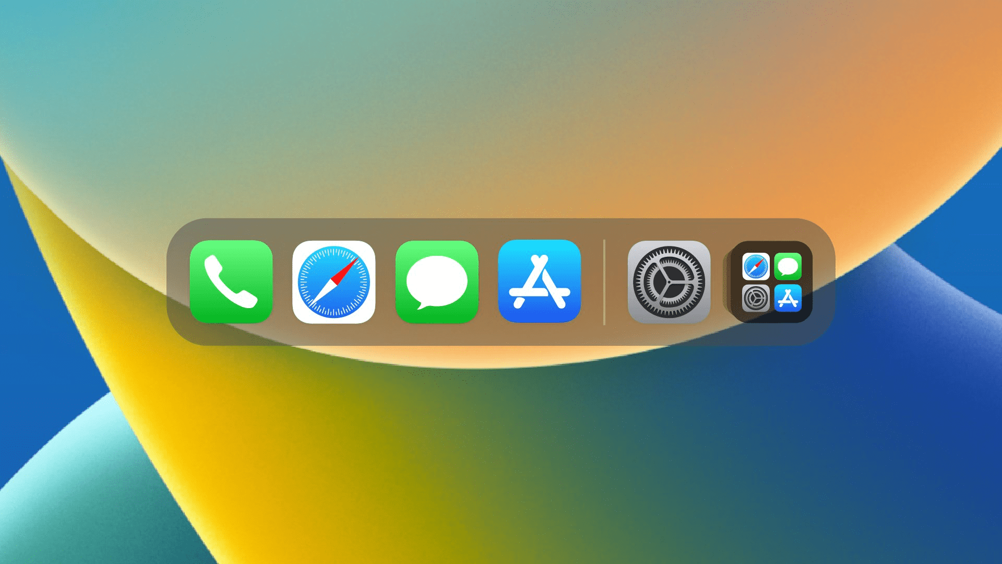Launch Safari from the dock
This screenshot has height=564, width=1002.
point(334,281)
